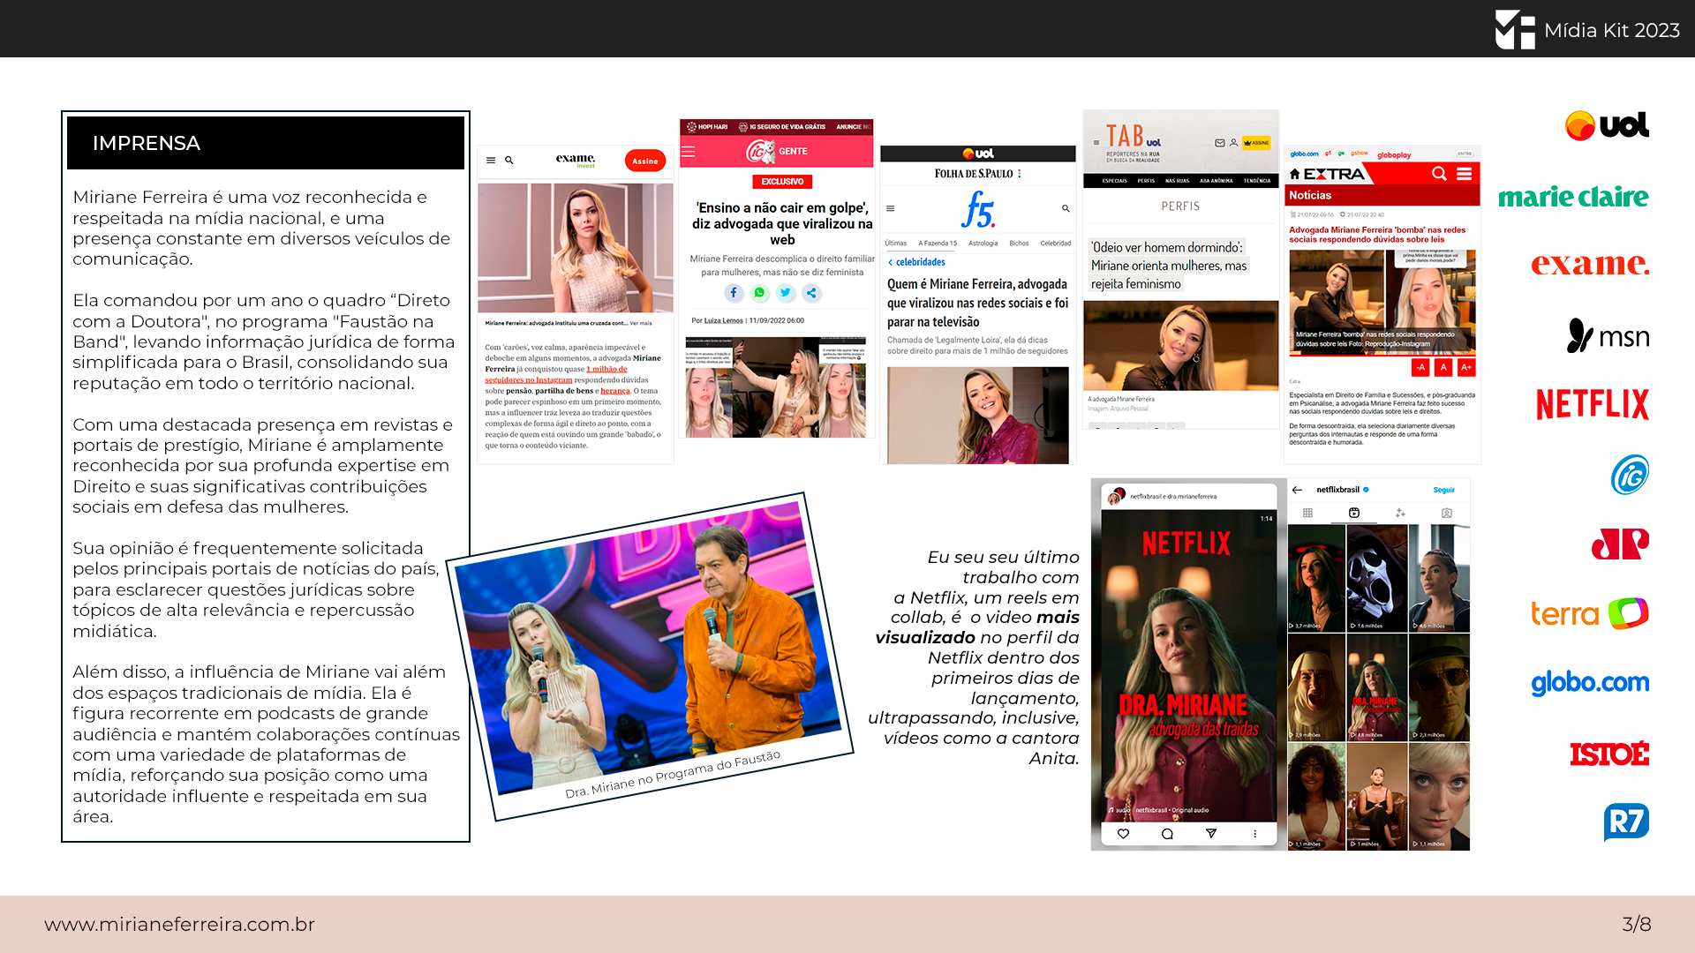Click the marie claire logo
Image resolution: width=1695 pixels, height=953 pixels.
pyautogui.click(x=1573, y=196)
